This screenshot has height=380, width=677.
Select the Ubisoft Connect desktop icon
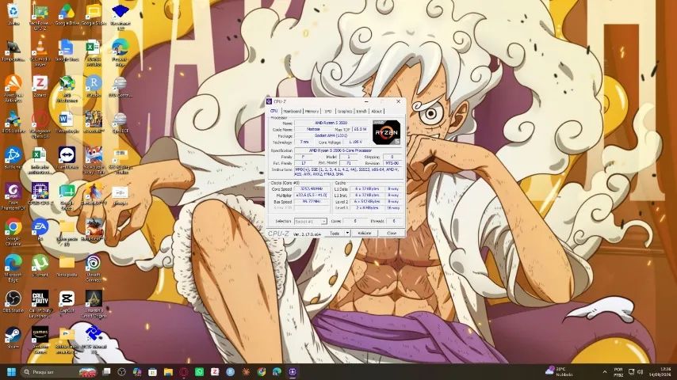click(x=94, y=268)
